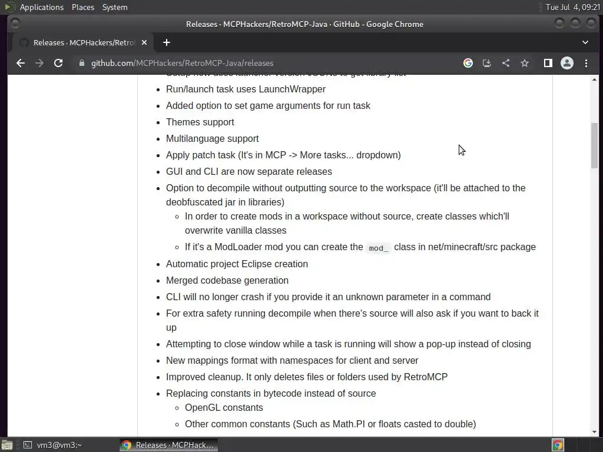Image resolution: width=603 pixels, height=452 pixels.
Task: Click the Chrome tray icon in bottom panel
Action: pyautogui.click(x=558, y=445)
